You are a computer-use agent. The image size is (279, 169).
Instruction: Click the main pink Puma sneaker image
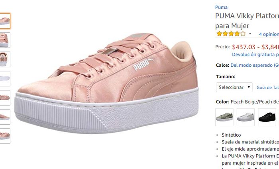[x=106, y=84]
